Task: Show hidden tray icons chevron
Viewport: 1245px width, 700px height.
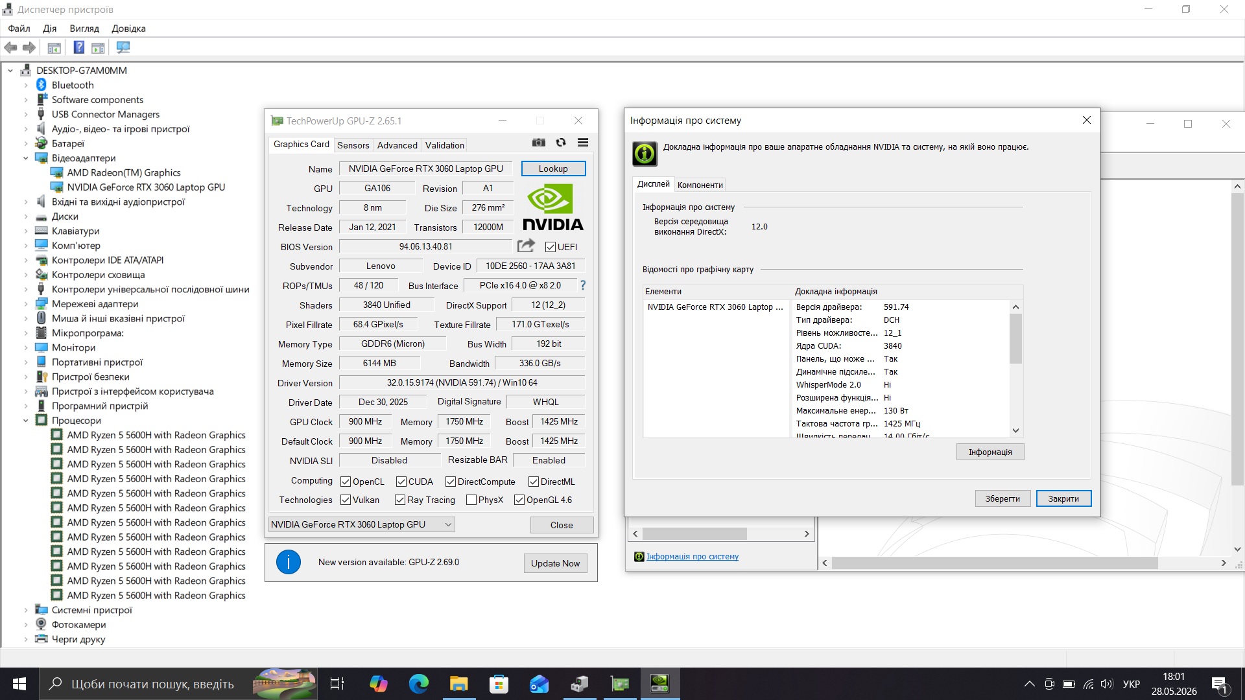Action: click(x=1029, y=684)
